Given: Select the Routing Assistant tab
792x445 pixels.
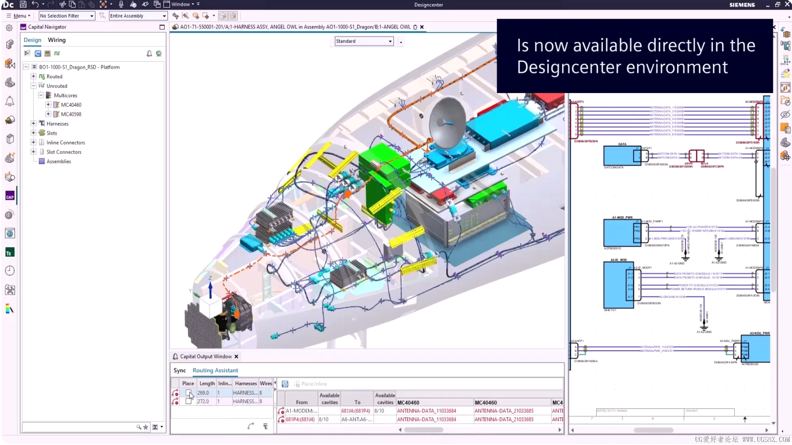Looking at the screenshot, I should coord(215,371).
